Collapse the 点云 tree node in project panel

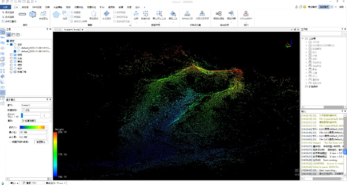click(8, 44)
